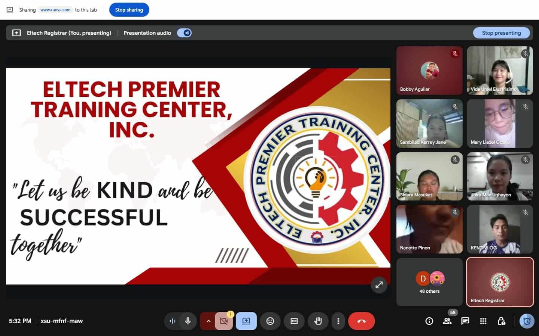Image resolution: width=539 pixels, height=336 pixels.
Task: Click the screen sharing indicator icon
Action: [10, 10]
